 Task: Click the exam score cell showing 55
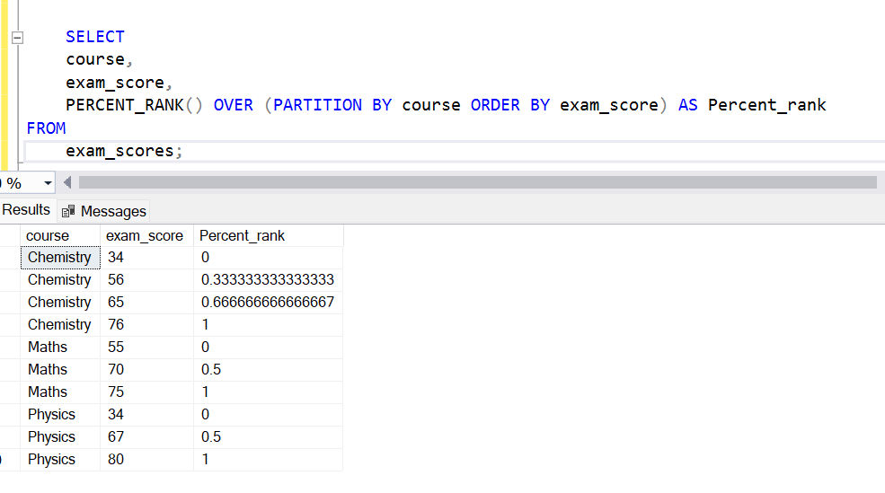(116, 348)
